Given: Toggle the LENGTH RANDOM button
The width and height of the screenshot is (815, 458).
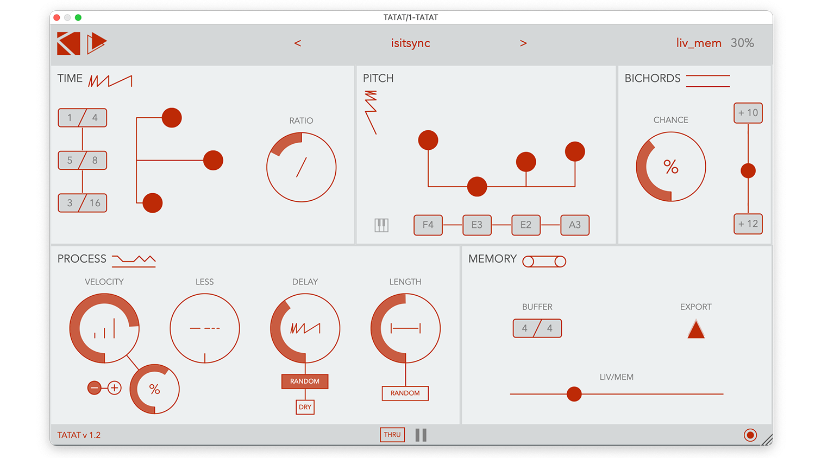Looking at the screenshot, I should coord(405,393).
